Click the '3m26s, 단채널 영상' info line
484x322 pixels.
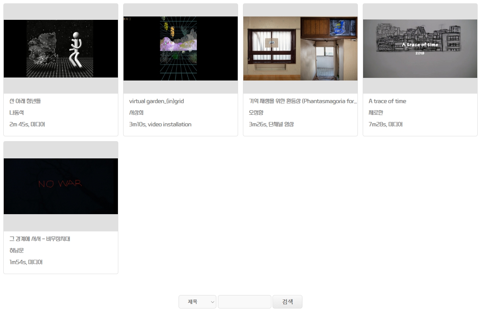pos(271,124)
